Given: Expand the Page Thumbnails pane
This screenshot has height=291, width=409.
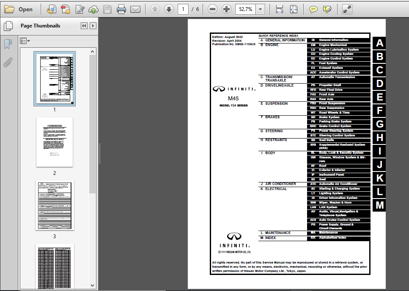Looking at the screenshot, I should pos(93,25).
